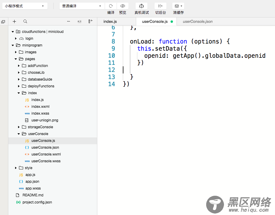Viewport: 275px width, 215px height.
Task: Click 'onLoad:' text in the editor
Action: [142, 41]
